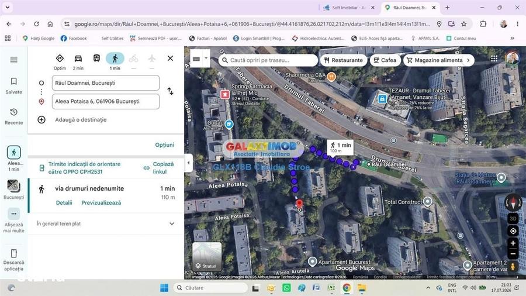Open the Hărți Google bookmark
The image size is (526, 296).
coord(39,38)
